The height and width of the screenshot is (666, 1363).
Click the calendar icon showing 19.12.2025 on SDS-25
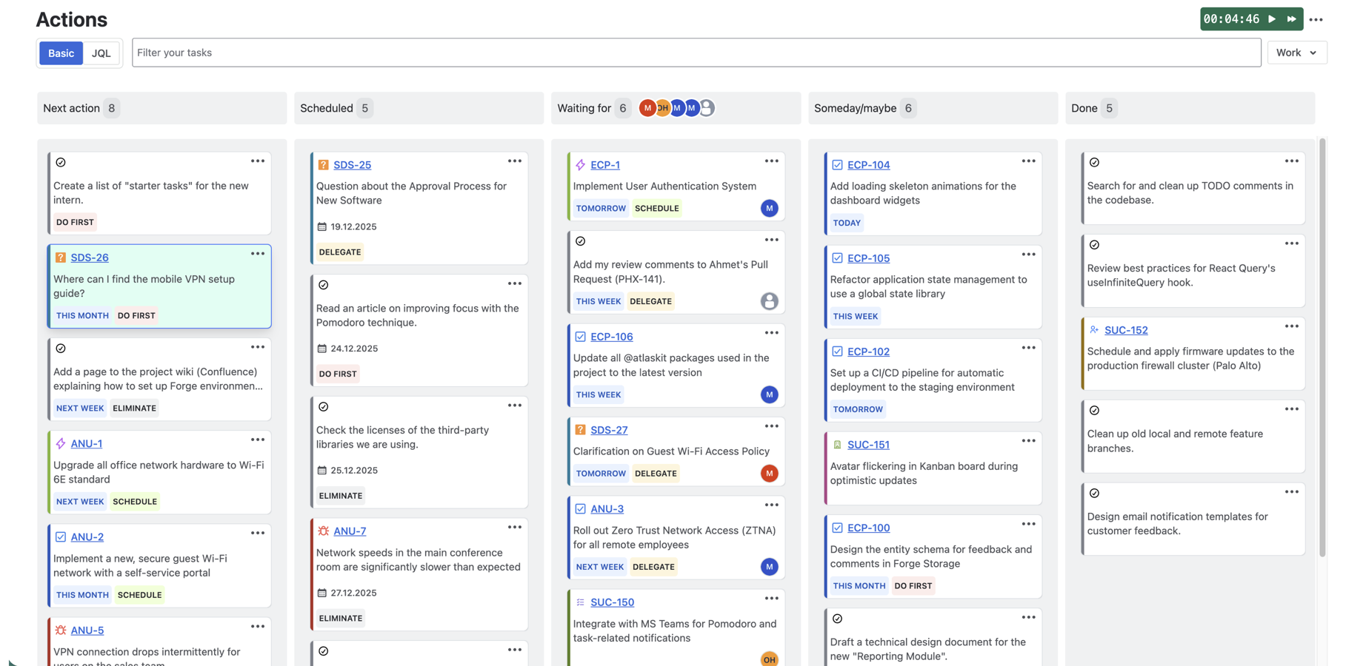pyautogui.click(x=324, y=226)
